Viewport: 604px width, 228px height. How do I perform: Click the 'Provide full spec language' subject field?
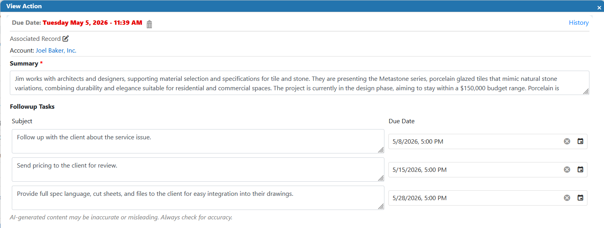[x=198, y=198]
